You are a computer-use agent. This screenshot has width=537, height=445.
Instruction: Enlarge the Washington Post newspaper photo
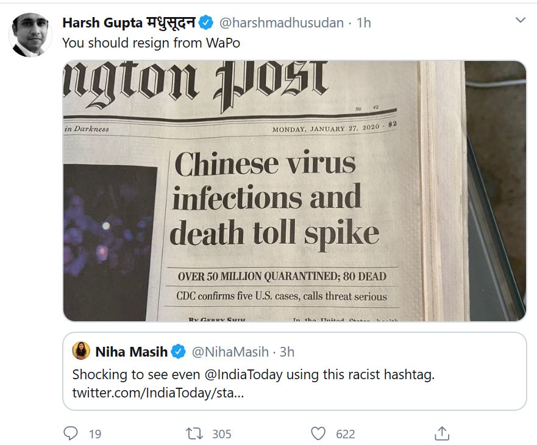tap(294, 191)
